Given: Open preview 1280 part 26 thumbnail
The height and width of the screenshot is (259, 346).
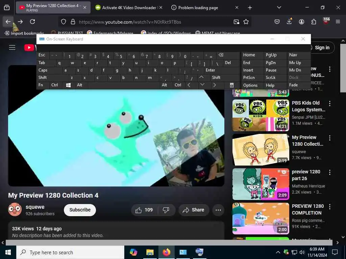Looking at the screenshot, I should [261, 184].
